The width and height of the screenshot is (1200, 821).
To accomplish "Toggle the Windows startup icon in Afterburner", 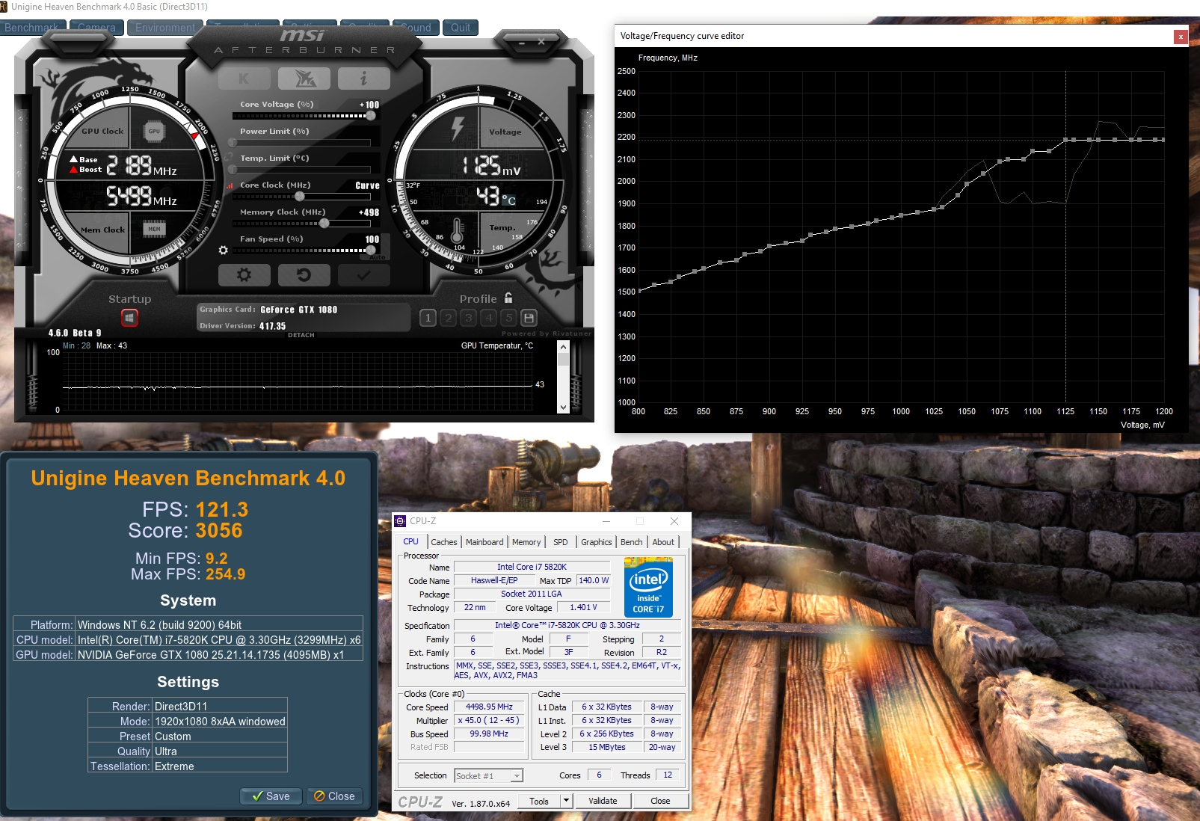I will point(129,319).
